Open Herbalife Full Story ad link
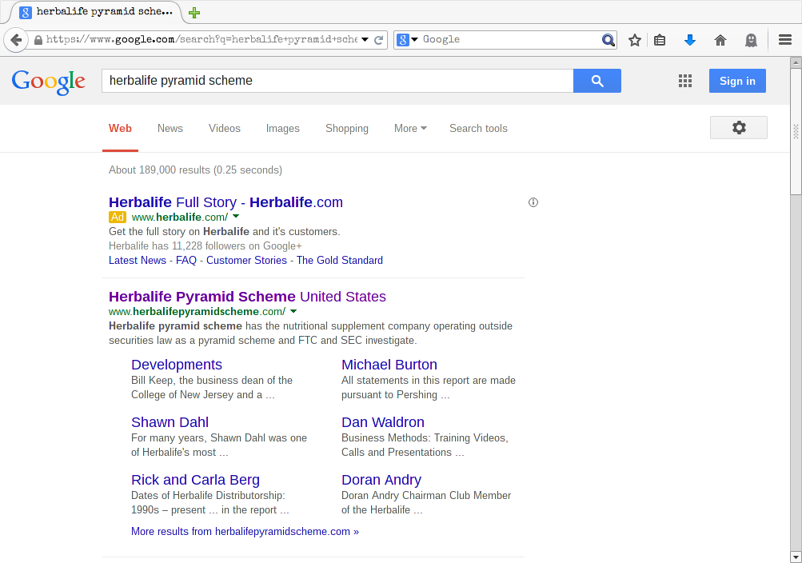This screenshot has width=802, height=563. click(x=225, y=202)
